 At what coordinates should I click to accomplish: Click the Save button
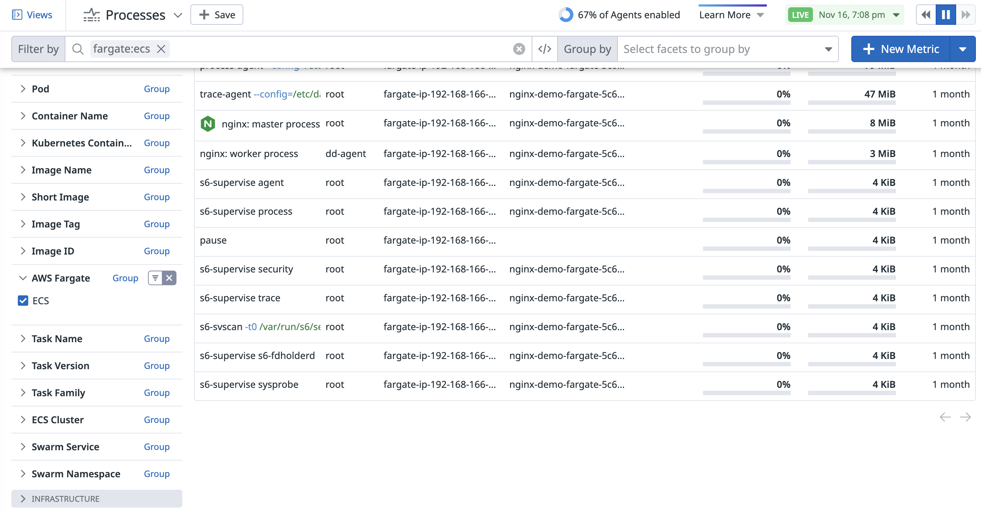coord(217,15)
